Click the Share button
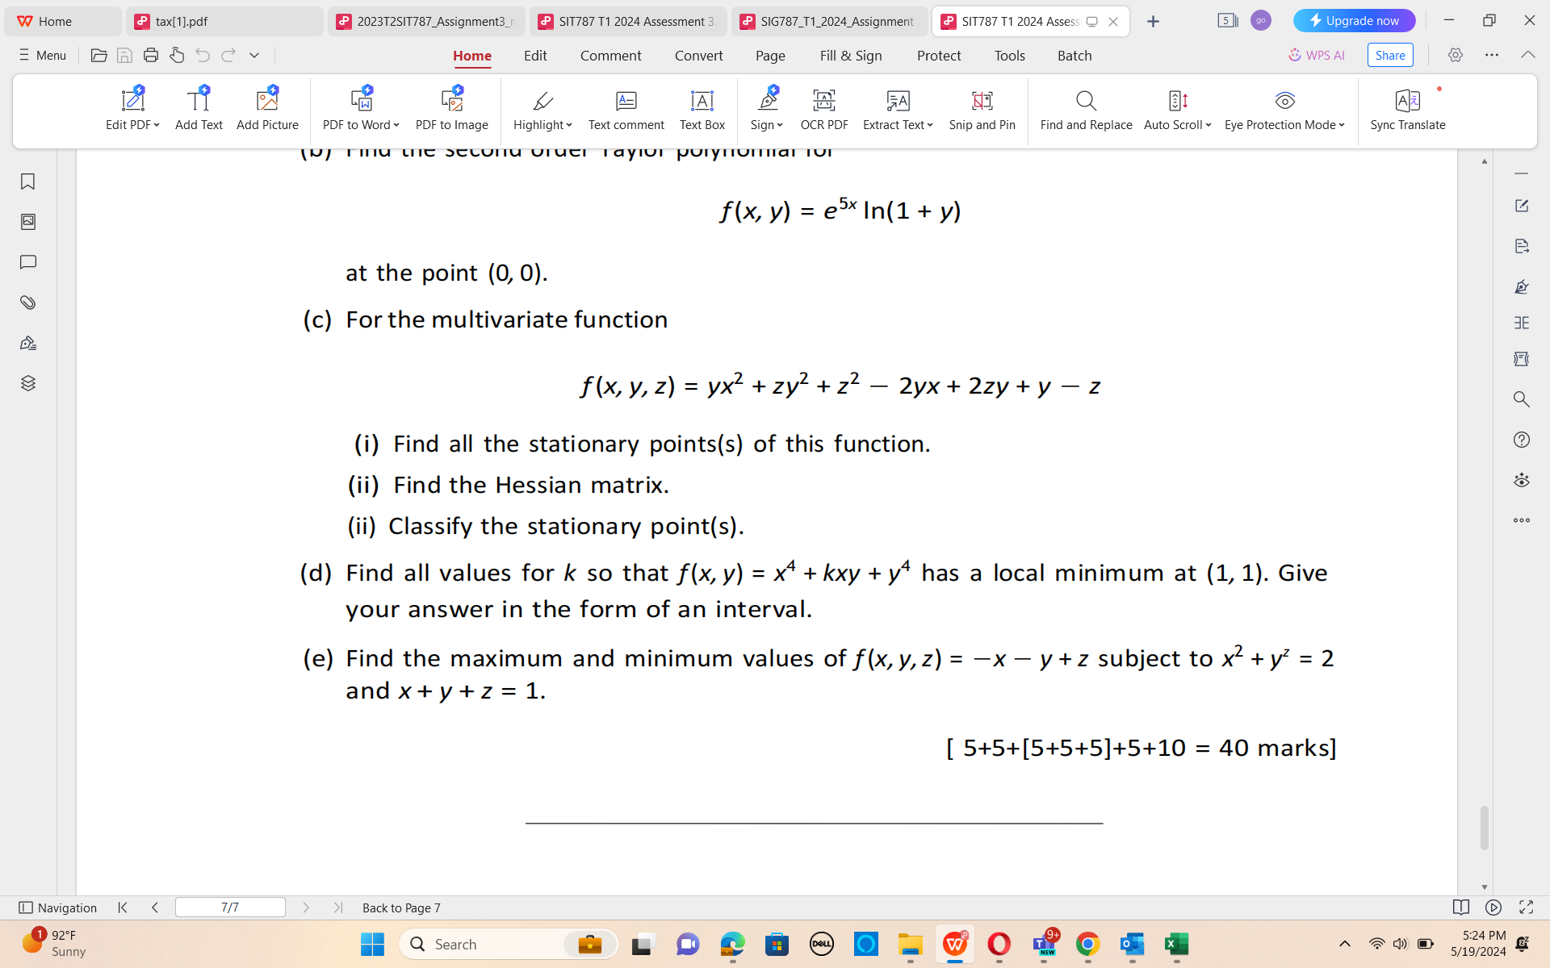This screenshot has width=1550, height=968. 1389,55
